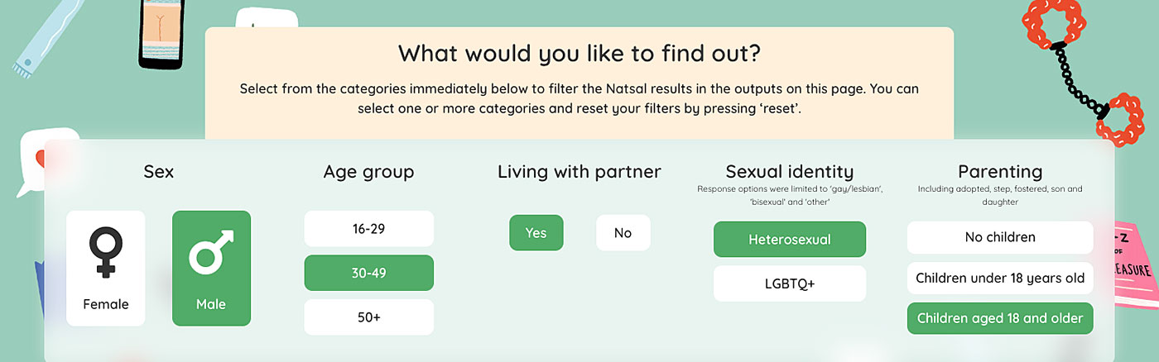Choose the 50+ age group
This screenshot has height=362, width=1159.
tap(368, 317)
